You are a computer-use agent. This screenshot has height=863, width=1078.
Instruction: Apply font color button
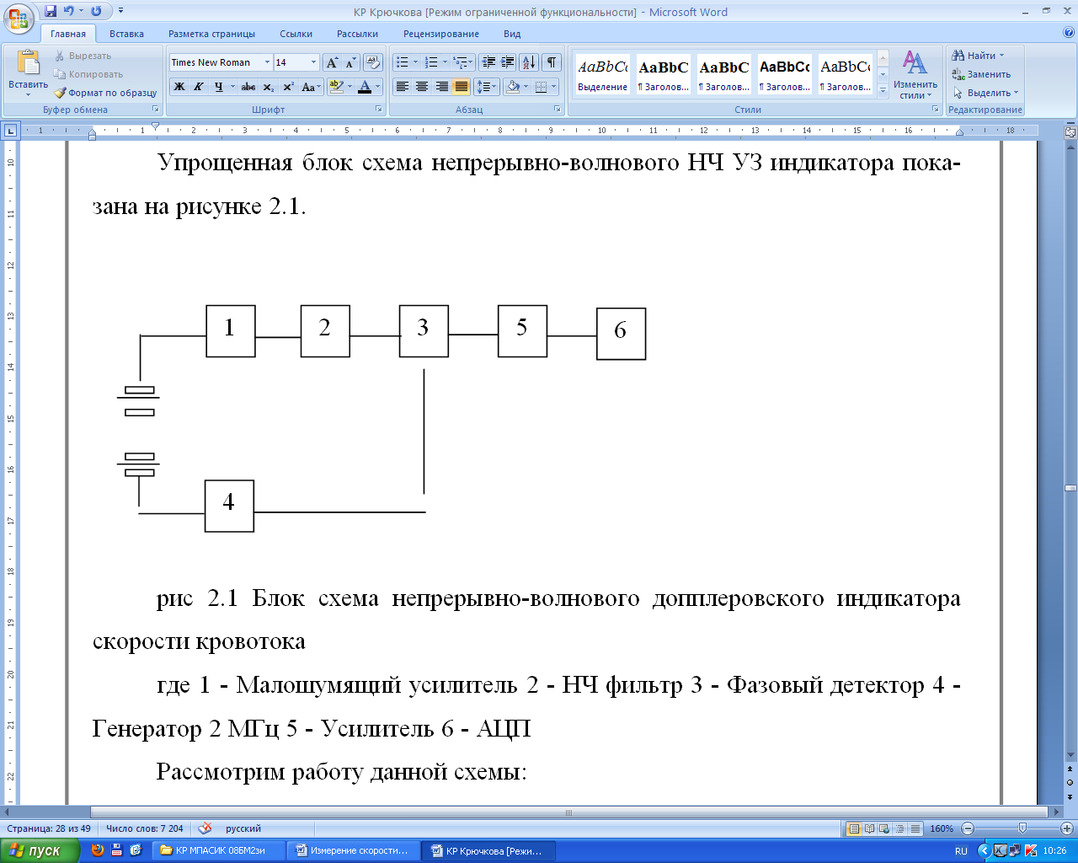pos(365,87)
